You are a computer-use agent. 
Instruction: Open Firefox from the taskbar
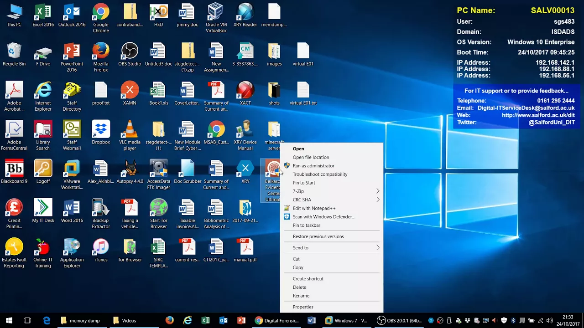[x=170, y=321]
